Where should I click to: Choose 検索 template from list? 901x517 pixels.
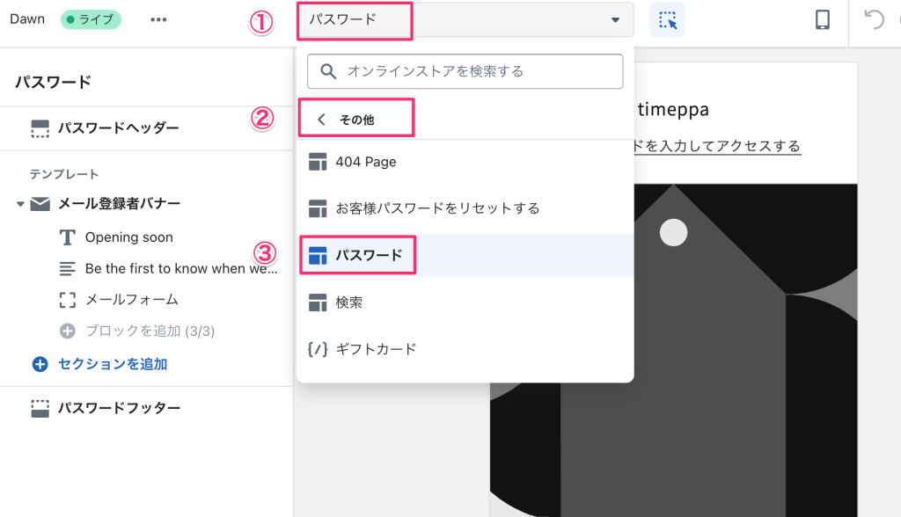(x=348, y=302)
